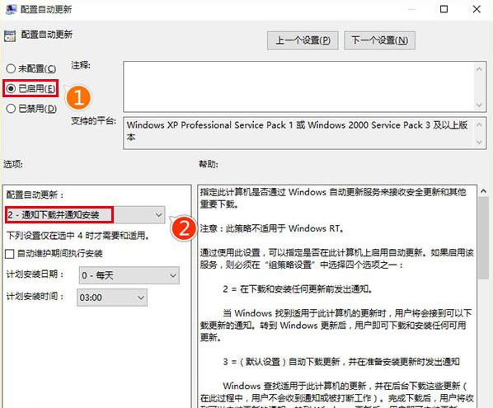Click scroll up arrow in 支持的平台 box
The height and width of the screenshot is (408, 493).
(x=479, y=124)
